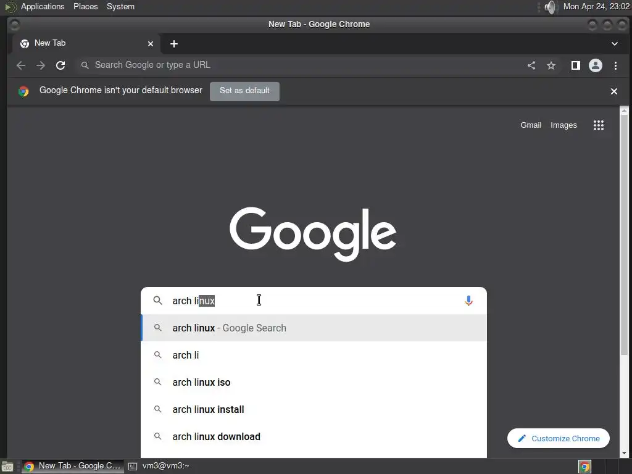Click the show desktop icon in the bottom panel
This screenshot has width=632, height=474.
point(7,467)
